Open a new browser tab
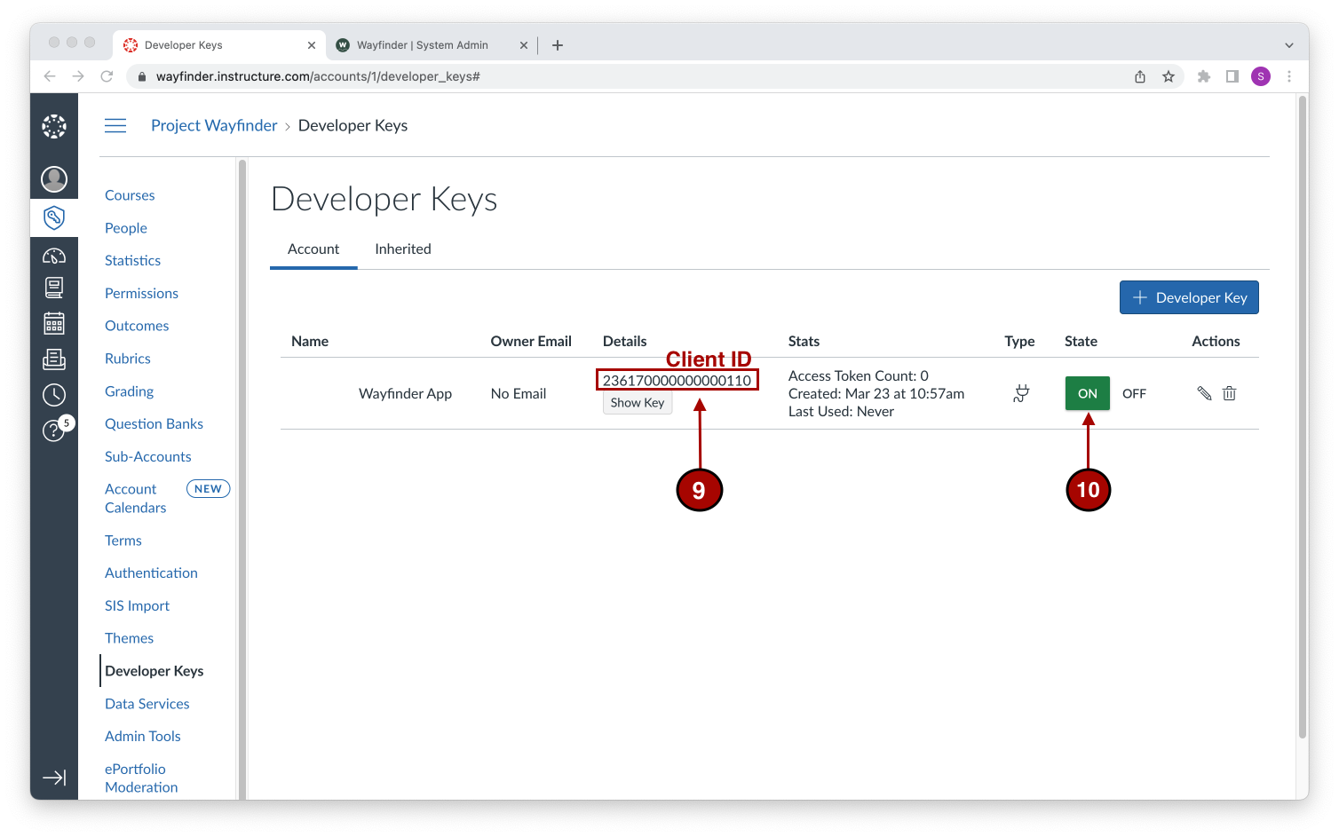This screenshot has width=1339, height=837. (558, 45)
